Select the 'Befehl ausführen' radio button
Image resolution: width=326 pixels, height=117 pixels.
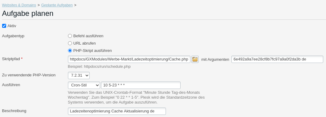(70, 36)
